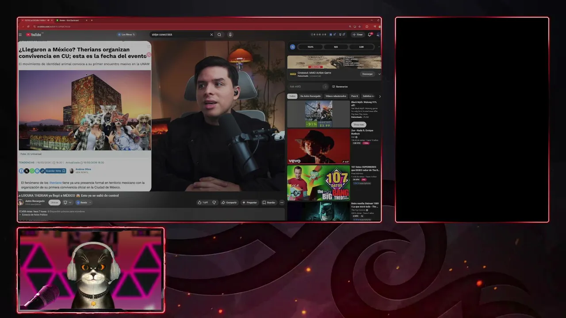Open browser extensions puzzle icon

click(367, 26)
